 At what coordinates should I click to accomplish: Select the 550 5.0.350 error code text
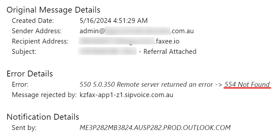tap(97, 84)
